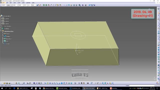160x90 pixels.
Task: Click the Undo icon
Action: [19, 83]
